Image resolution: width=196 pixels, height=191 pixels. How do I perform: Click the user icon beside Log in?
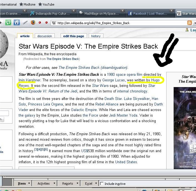coord(187,30)
